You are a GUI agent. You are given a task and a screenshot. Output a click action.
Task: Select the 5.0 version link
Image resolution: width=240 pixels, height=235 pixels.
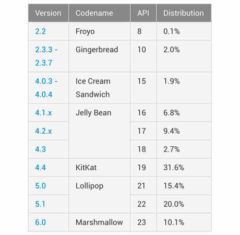[40, 186]
